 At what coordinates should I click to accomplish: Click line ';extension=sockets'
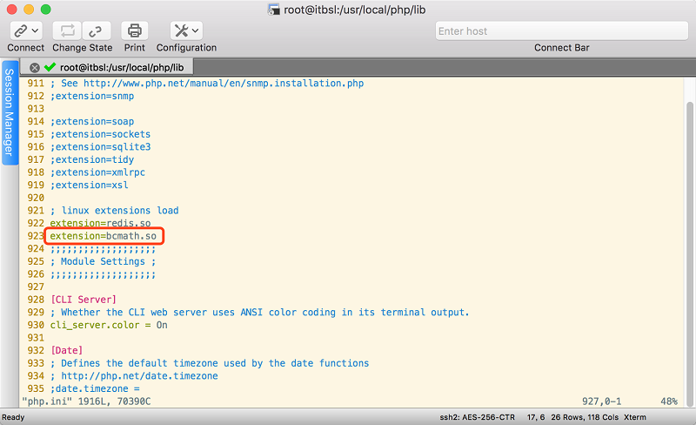click(x=100, y=134)
